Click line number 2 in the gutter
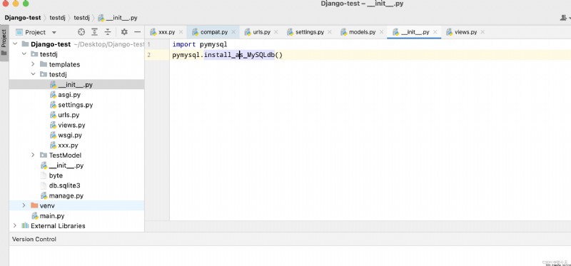Screen dimensions: 571x266 click(x=148, y=56)
